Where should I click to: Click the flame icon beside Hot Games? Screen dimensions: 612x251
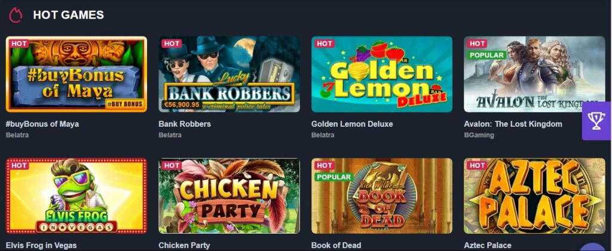tap(16, 15)
